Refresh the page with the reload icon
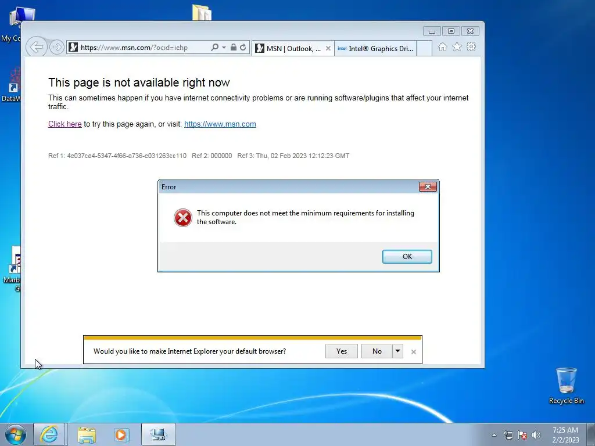Image resolution: width=595 pixels, height=446 pixels. pyautogui.click(x=243, y=48)
